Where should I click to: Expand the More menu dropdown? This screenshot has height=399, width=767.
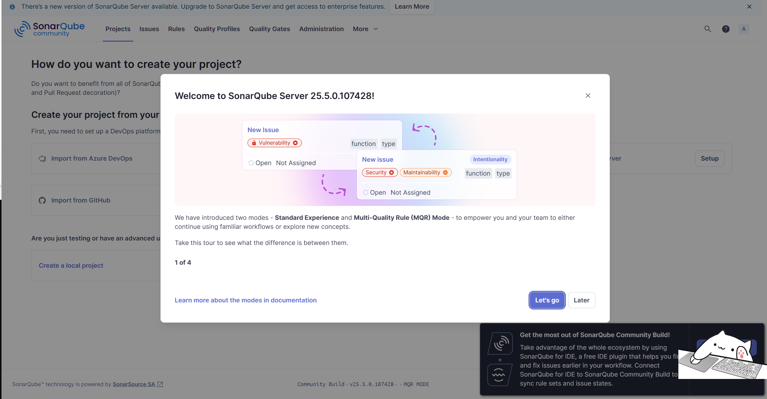365,29
